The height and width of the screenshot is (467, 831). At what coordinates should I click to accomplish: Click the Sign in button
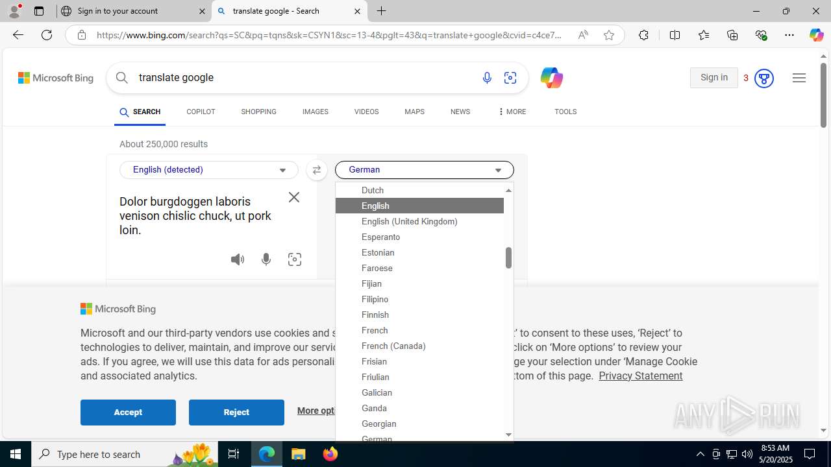tap(713, 78)
